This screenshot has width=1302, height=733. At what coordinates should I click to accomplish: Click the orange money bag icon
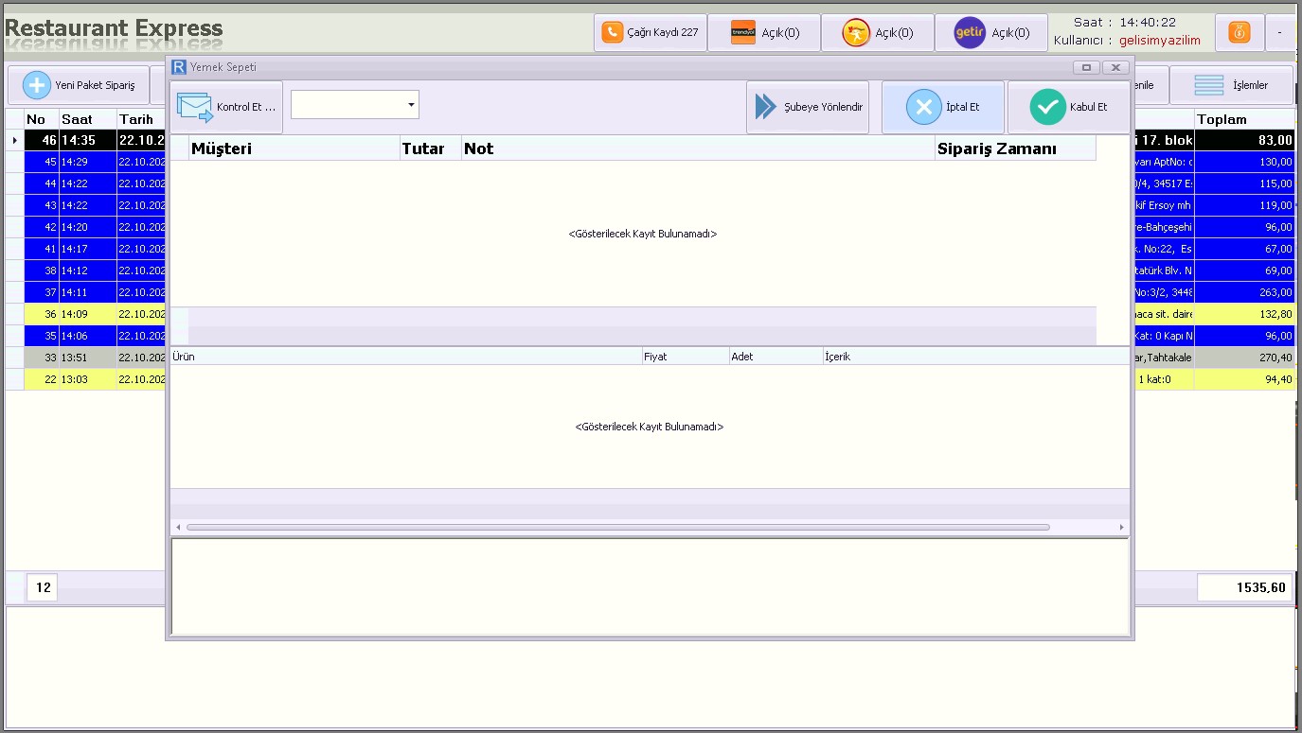pyautogui.click(x=1240, y=32)
